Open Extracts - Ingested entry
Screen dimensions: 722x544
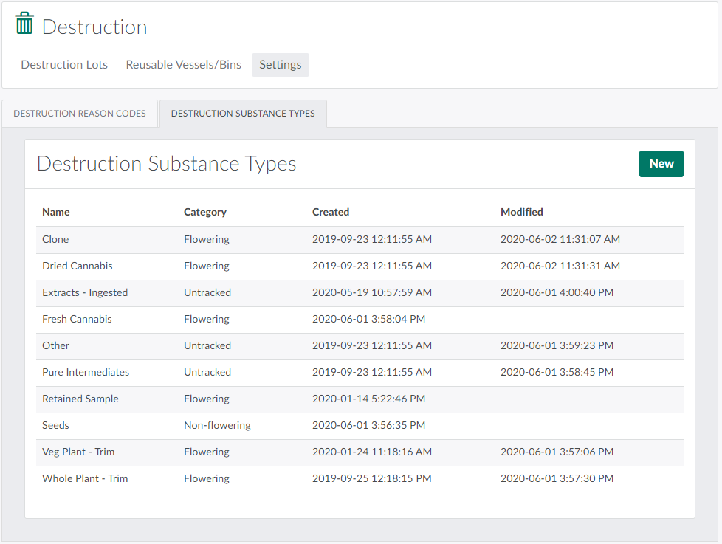[x=85, y=292]
